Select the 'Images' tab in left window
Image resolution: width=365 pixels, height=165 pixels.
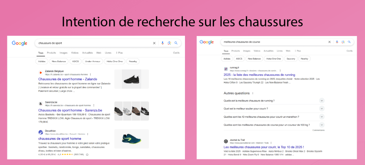tap(63, 53)
